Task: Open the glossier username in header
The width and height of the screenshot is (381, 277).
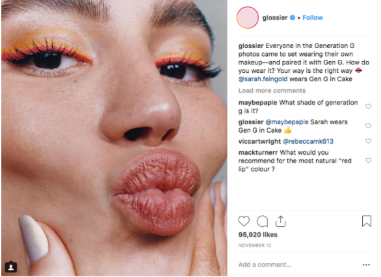Action: click(x=275, y=18)
